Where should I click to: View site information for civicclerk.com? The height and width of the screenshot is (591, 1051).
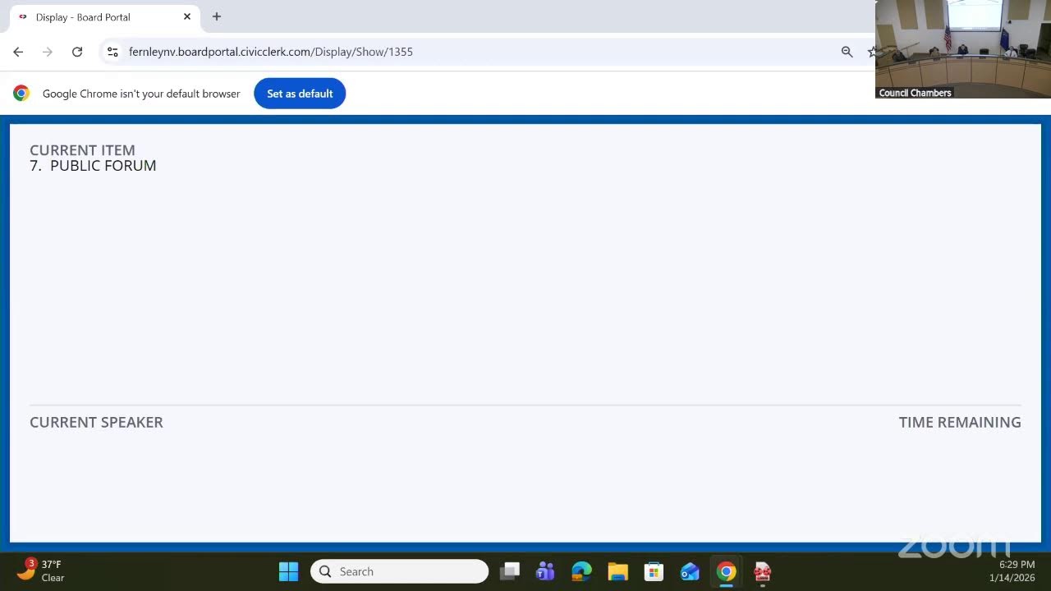coord(112,52)
